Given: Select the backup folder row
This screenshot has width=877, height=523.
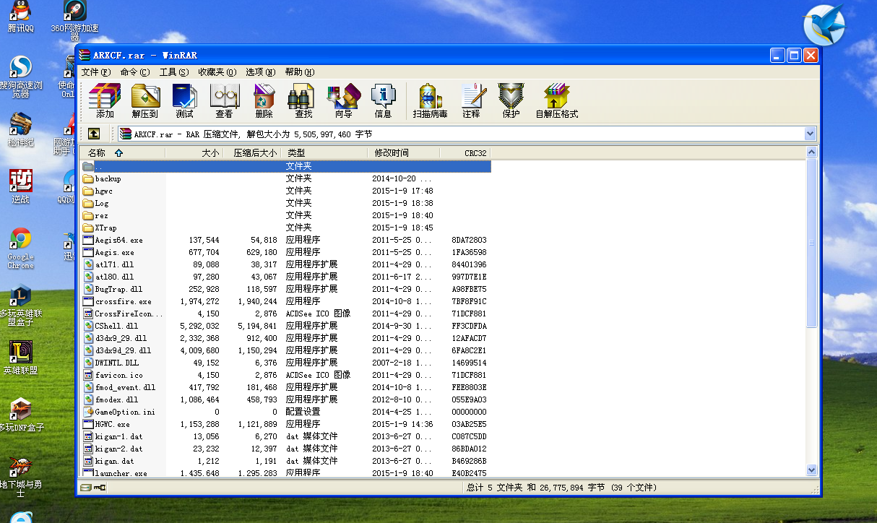Looking at the screenshot, I should 285,178.
